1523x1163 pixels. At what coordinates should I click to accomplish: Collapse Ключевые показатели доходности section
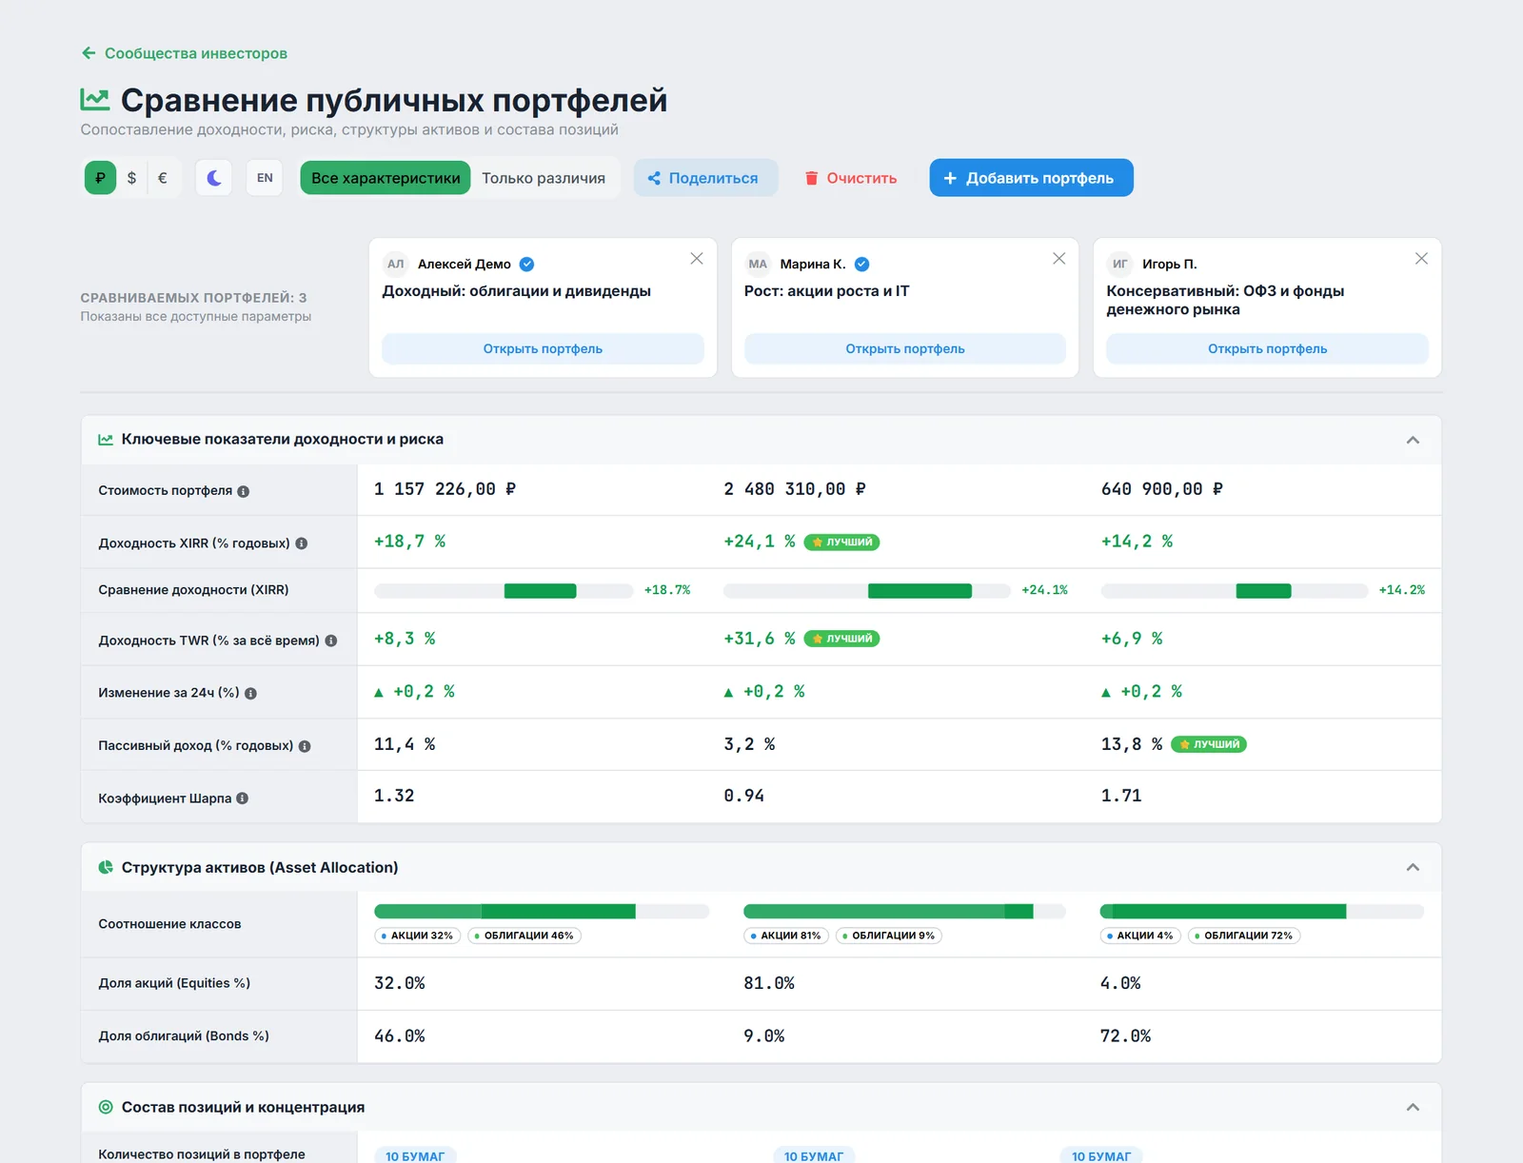coord(1413,440)
